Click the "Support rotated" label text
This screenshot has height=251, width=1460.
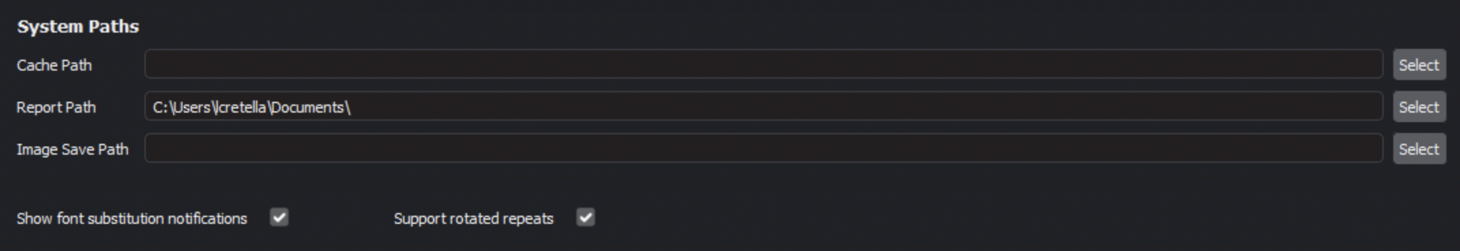coord(447,218)
